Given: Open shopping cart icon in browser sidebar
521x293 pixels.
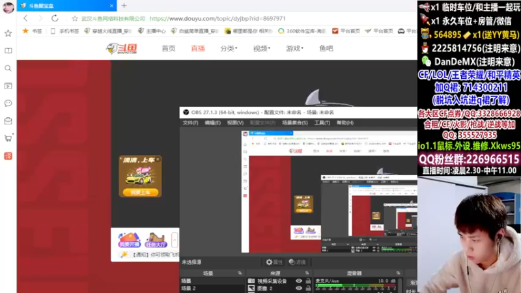Looking at the screenshot, I should click(8, 138).
